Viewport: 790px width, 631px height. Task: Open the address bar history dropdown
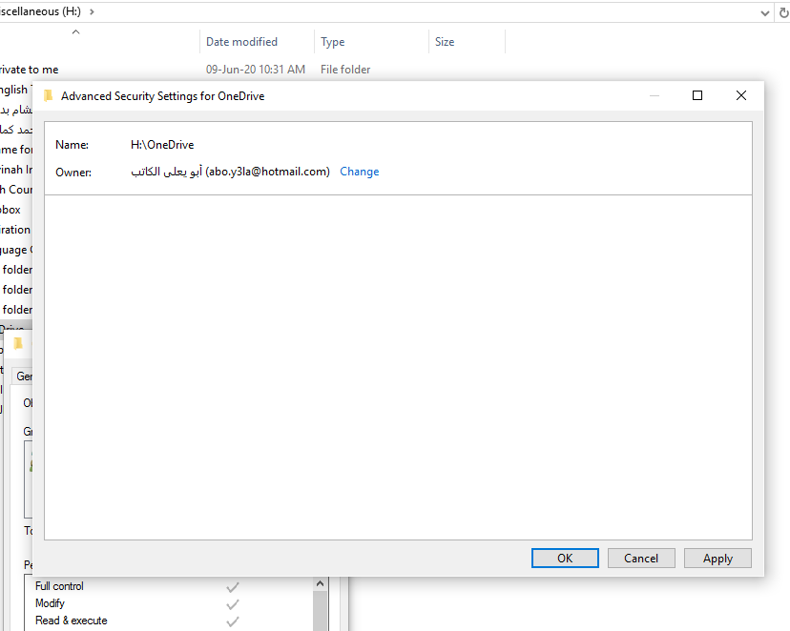[x=765, y=12]
